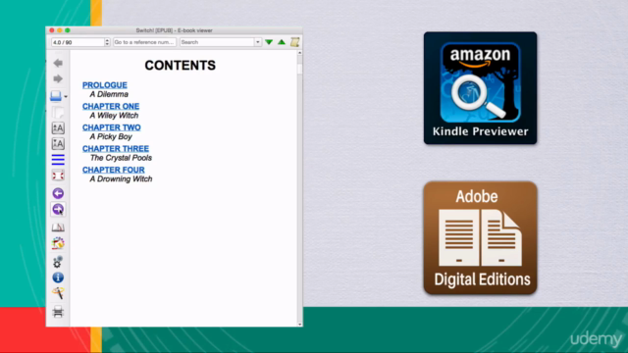Click the Open ebook icon
Viewport: 628px width, 353px height.
click(56, 96)
